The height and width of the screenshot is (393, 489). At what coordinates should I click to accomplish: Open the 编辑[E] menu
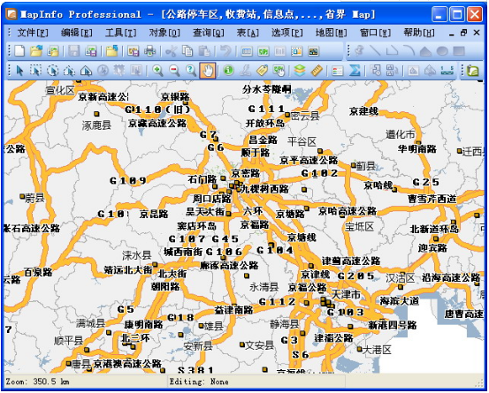(x=77, y=33)
